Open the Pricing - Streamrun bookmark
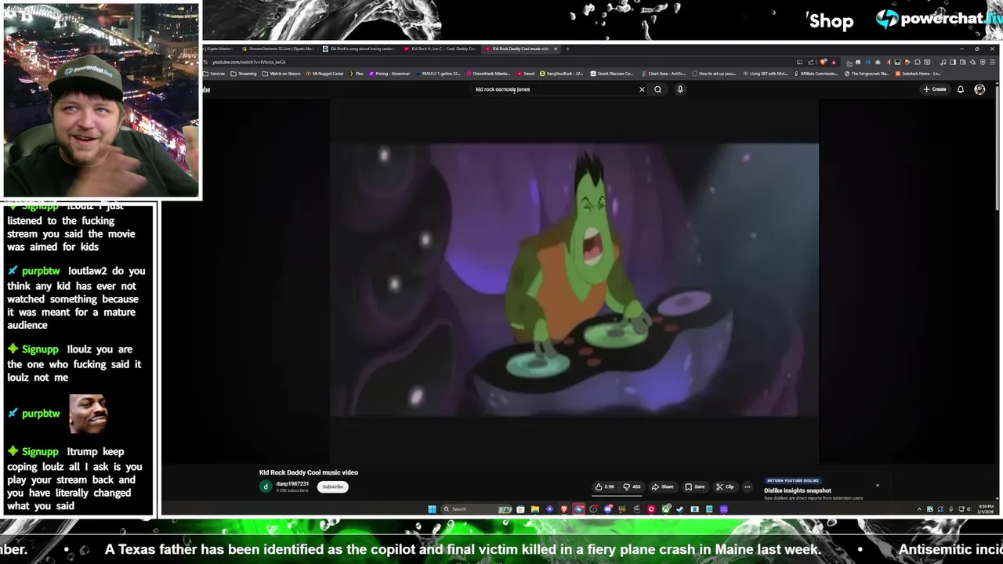 point(389,74)
